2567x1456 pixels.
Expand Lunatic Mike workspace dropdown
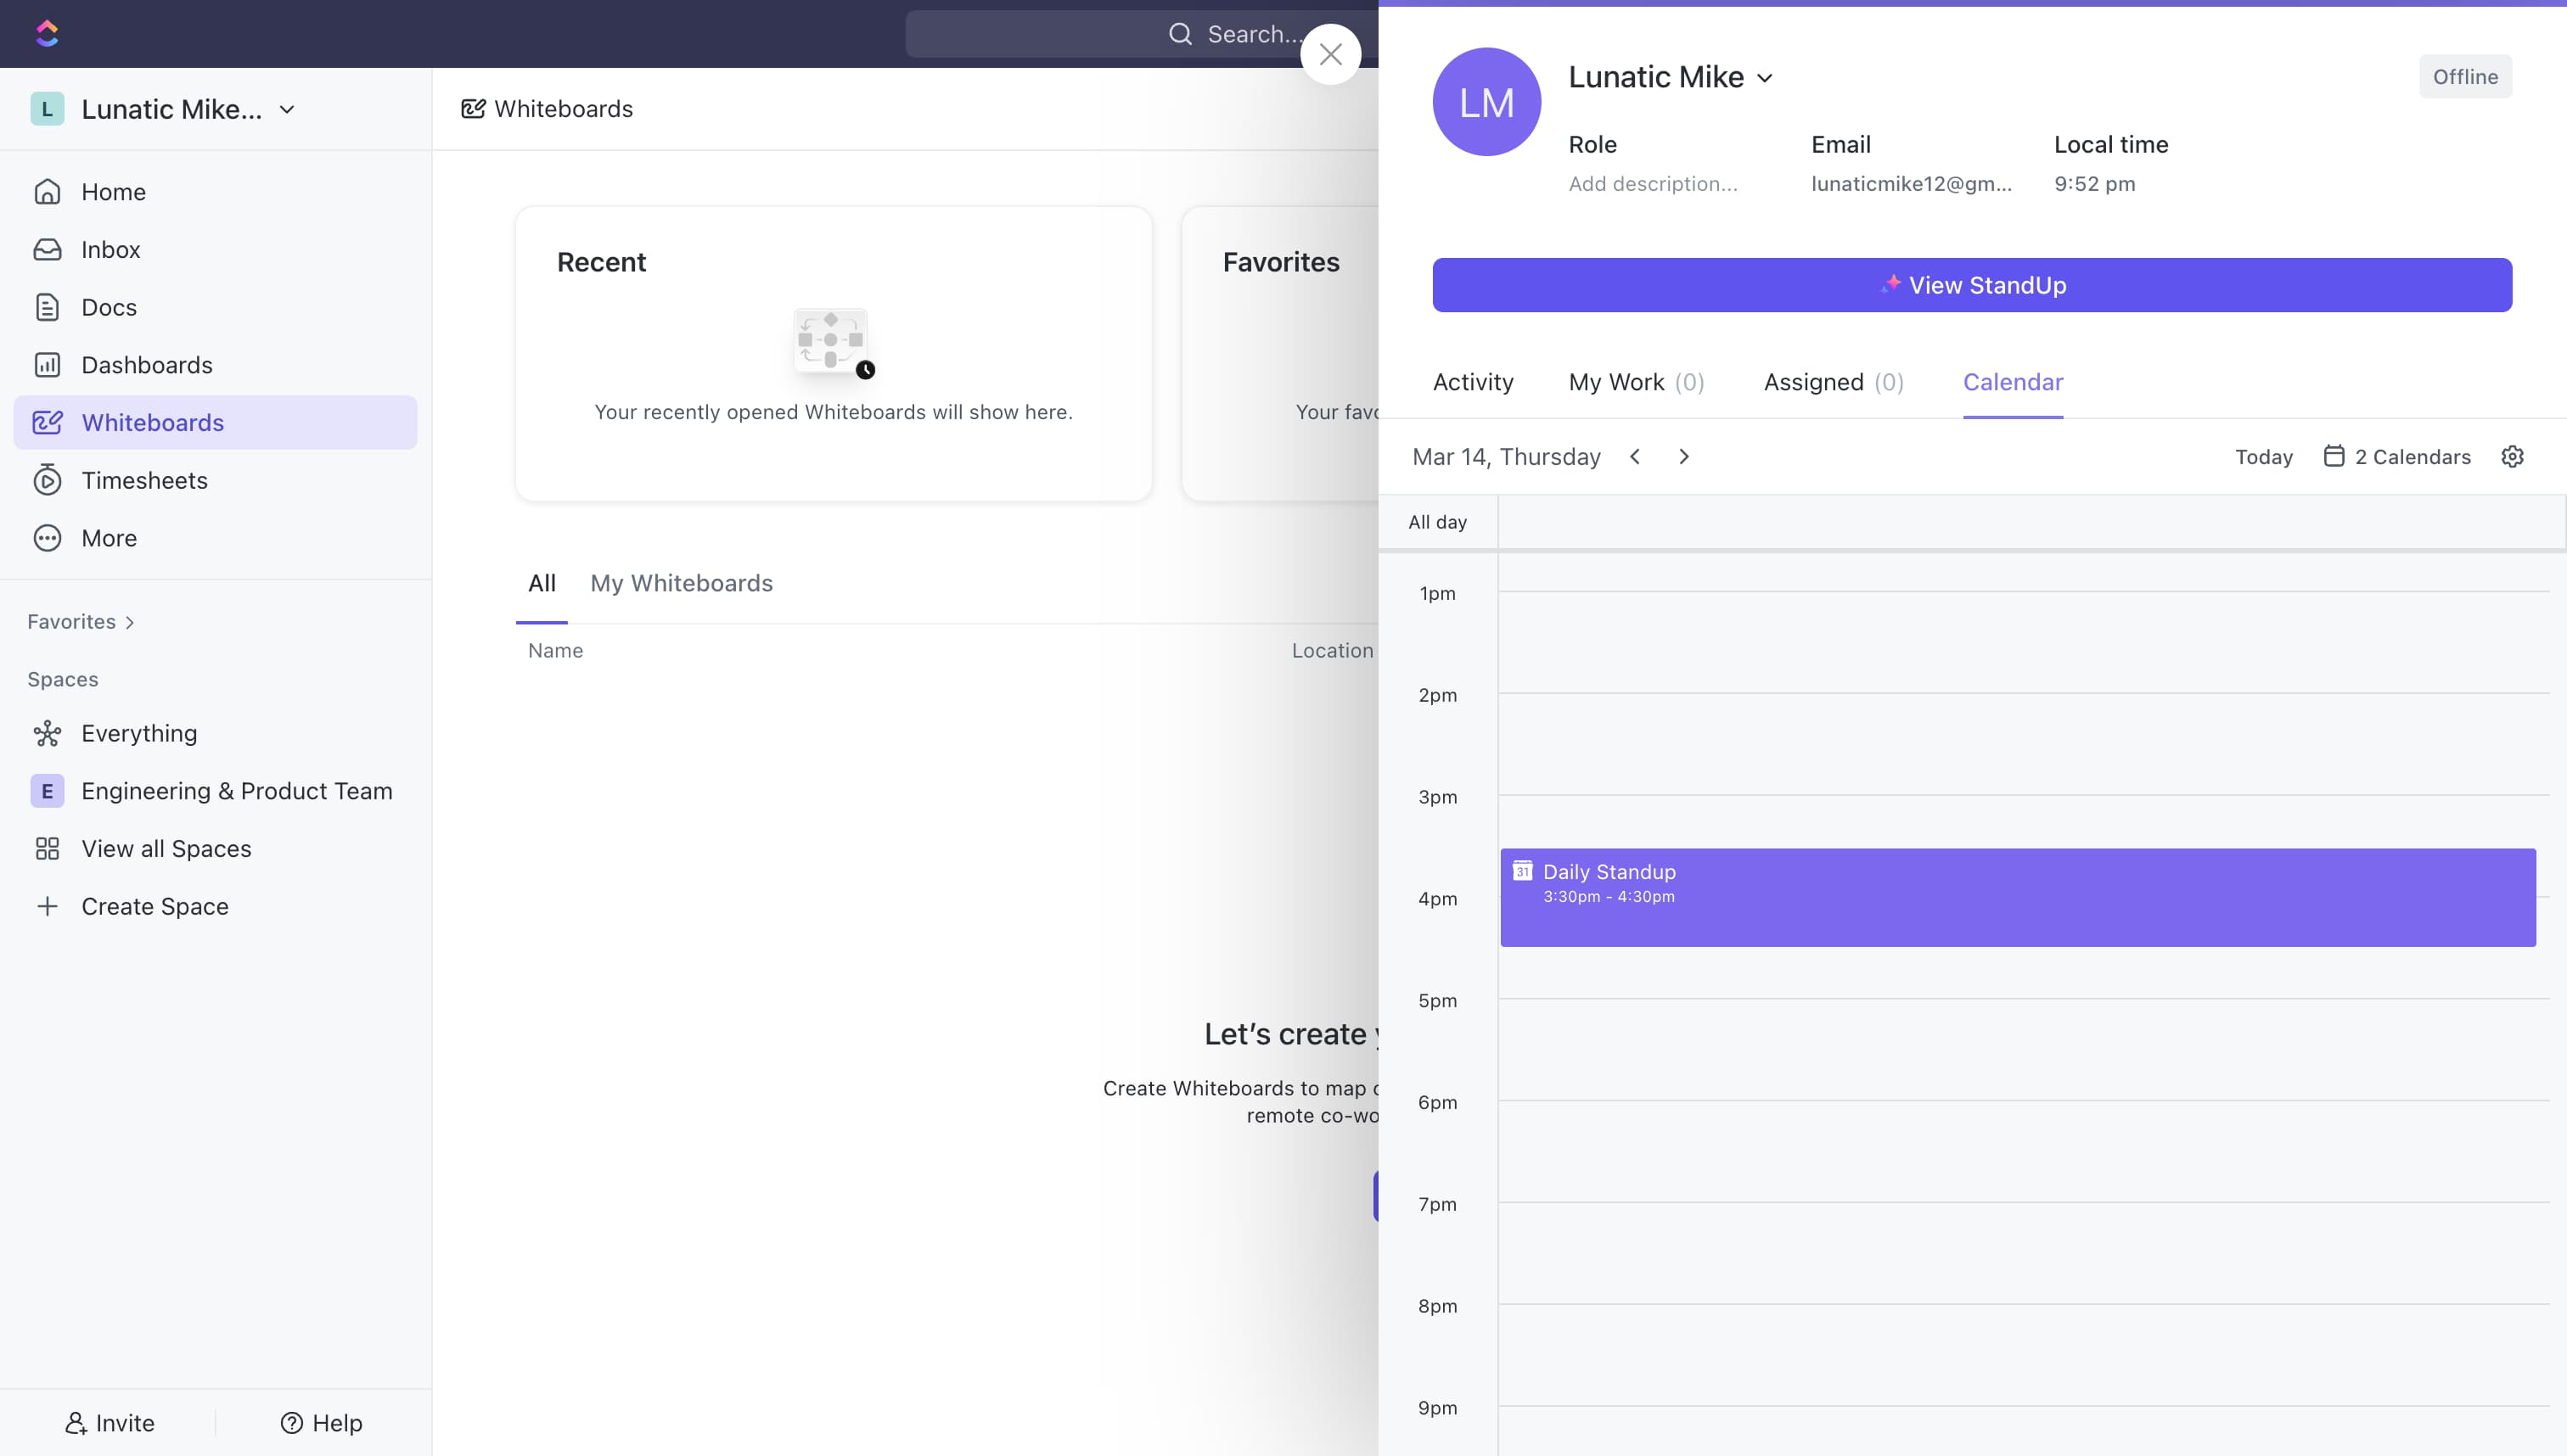pos(287,109)
